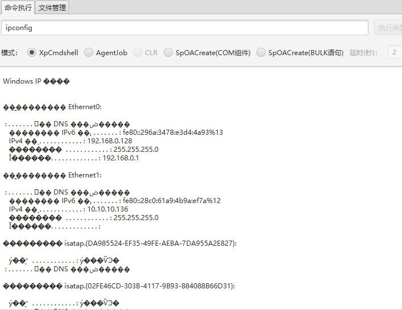This screenshot has width=402, height=310.
Task: Click the 延时(秒) delay value field
Action: (394, 52)
